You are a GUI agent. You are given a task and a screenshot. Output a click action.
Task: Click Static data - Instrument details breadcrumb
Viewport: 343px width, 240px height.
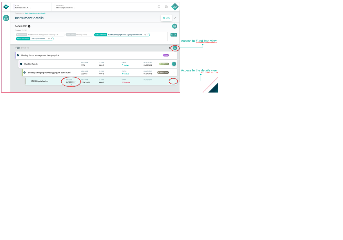pyautogui.click(x=35, y=13)
